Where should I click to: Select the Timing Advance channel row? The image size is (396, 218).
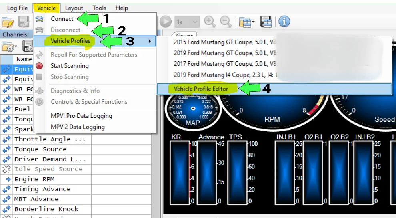tap(76, 189)
